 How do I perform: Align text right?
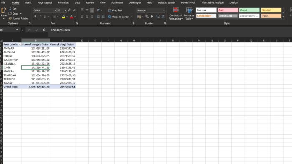click(92, 17)
